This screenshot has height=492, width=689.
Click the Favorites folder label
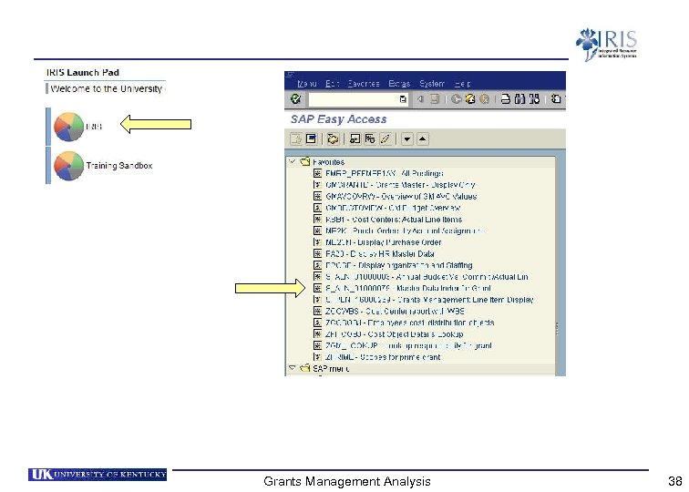pos(328,162)
